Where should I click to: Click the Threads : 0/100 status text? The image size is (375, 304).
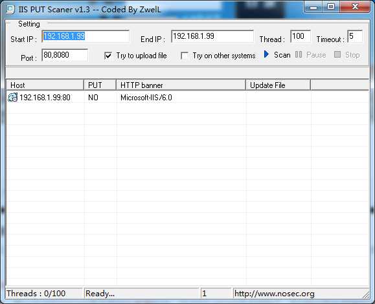pyautogui.click(x=36, y=293)
